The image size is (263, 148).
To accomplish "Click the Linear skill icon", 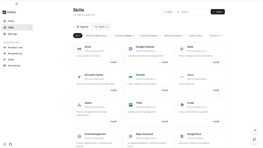I will [x=182, y=105].
